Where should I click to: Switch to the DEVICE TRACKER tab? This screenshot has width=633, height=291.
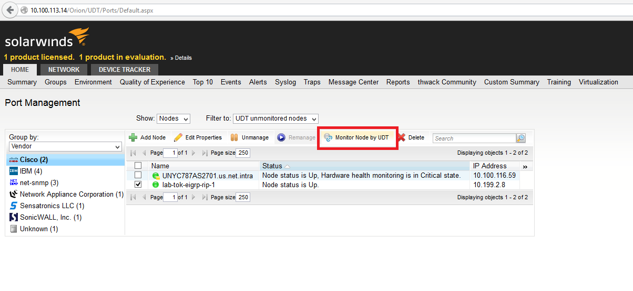click(x=125, y=69)
